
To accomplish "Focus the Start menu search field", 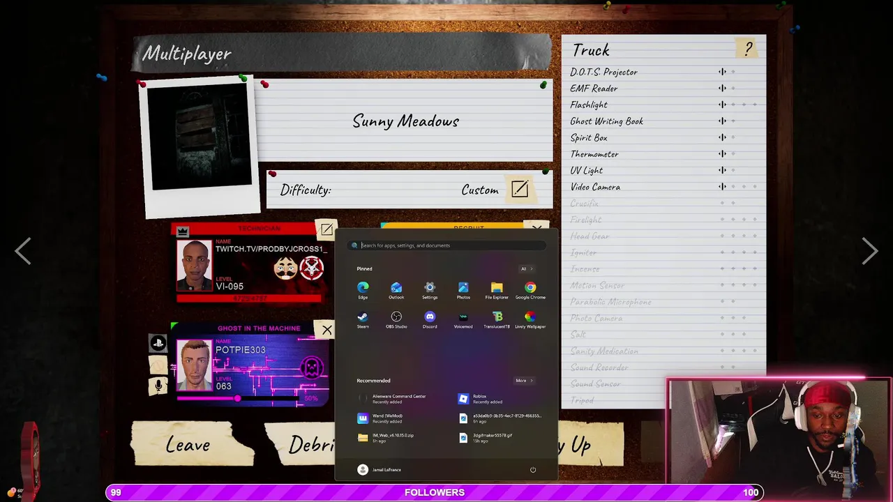I will (x=446, y=245).
